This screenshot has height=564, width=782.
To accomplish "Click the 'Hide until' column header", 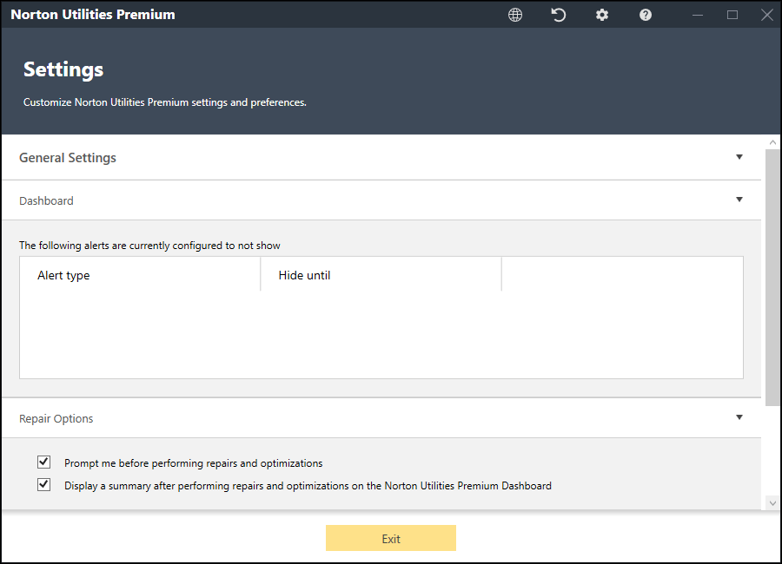I will pos(381,274).
